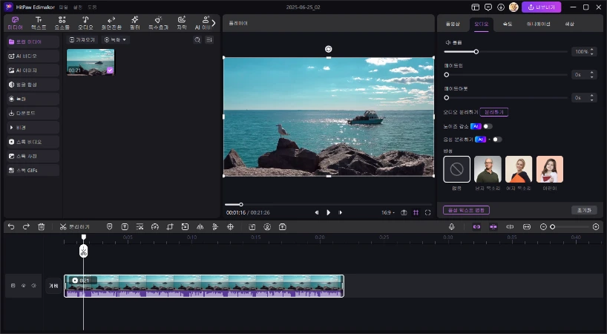
Task: Open stock video sidebar item
Action: point(33,142)
